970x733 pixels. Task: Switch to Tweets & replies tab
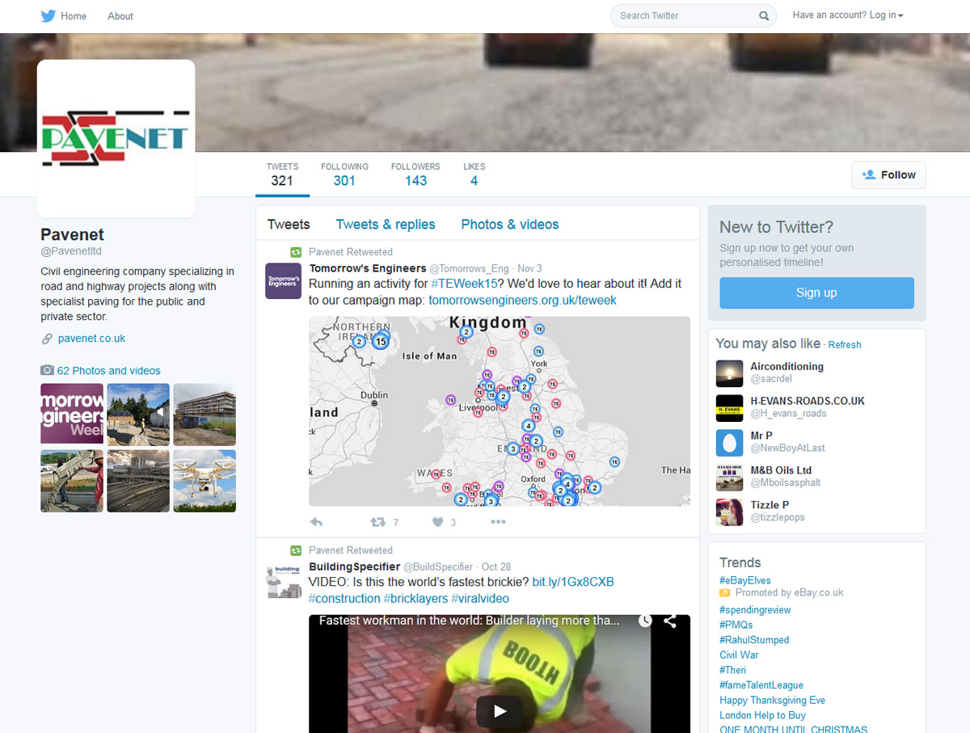coord(386,225)
